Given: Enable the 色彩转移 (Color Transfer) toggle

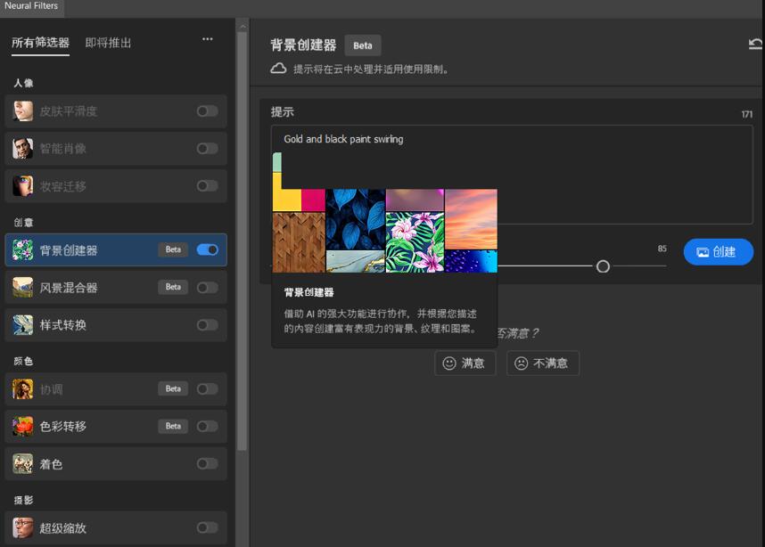Looking at the screenshot, I should (x=206, y=426).
